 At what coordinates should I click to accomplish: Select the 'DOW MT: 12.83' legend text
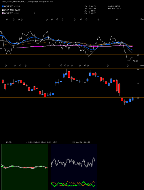click(x=12, y=10)
